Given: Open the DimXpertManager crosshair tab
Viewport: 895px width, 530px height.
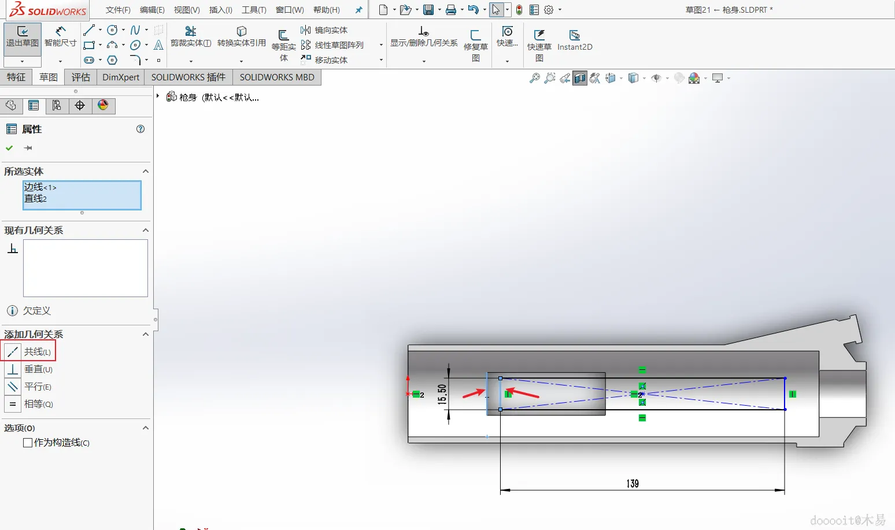Looking at the screenshot, I should point(80,105).
